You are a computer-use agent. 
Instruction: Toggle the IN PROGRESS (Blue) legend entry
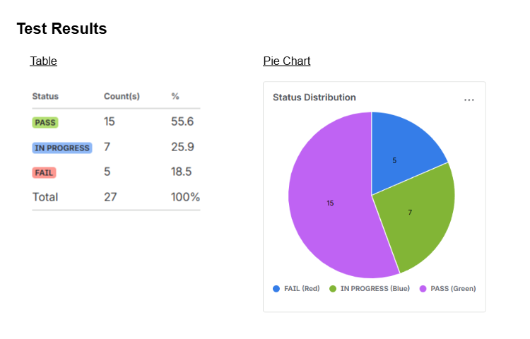click(370, 288)
